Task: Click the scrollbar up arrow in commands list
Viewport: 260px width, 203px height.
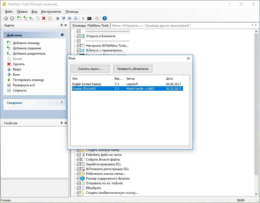Action: click(256, 31)
